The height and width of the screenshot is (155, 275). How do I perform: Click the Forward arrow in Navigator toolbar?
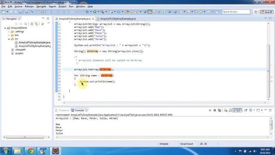point(21,24)
